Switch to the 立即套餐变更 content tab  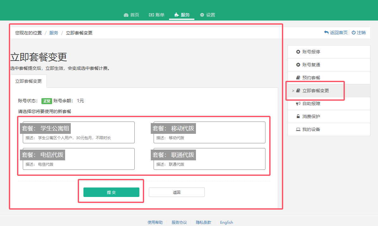[28, 81]
